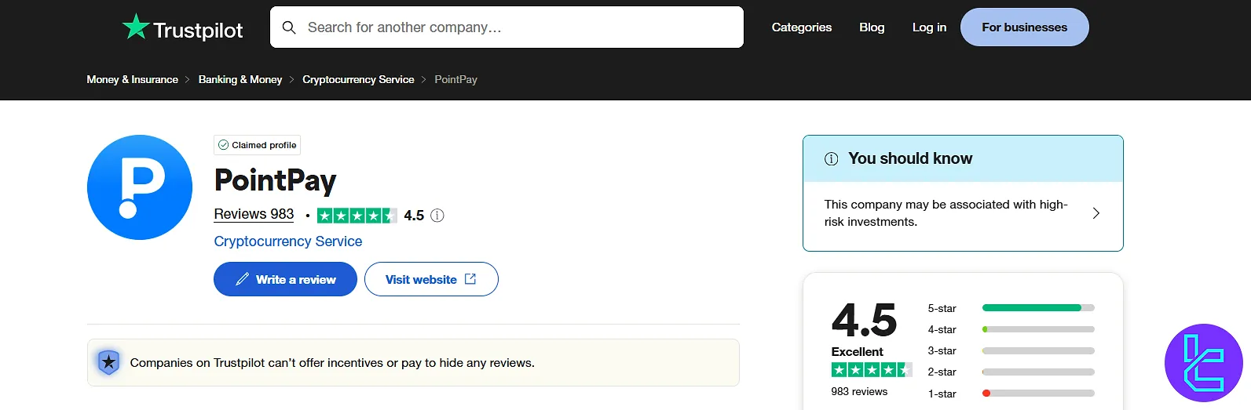
Task: Click the search magnifier icon
Action: click(289, 27)
